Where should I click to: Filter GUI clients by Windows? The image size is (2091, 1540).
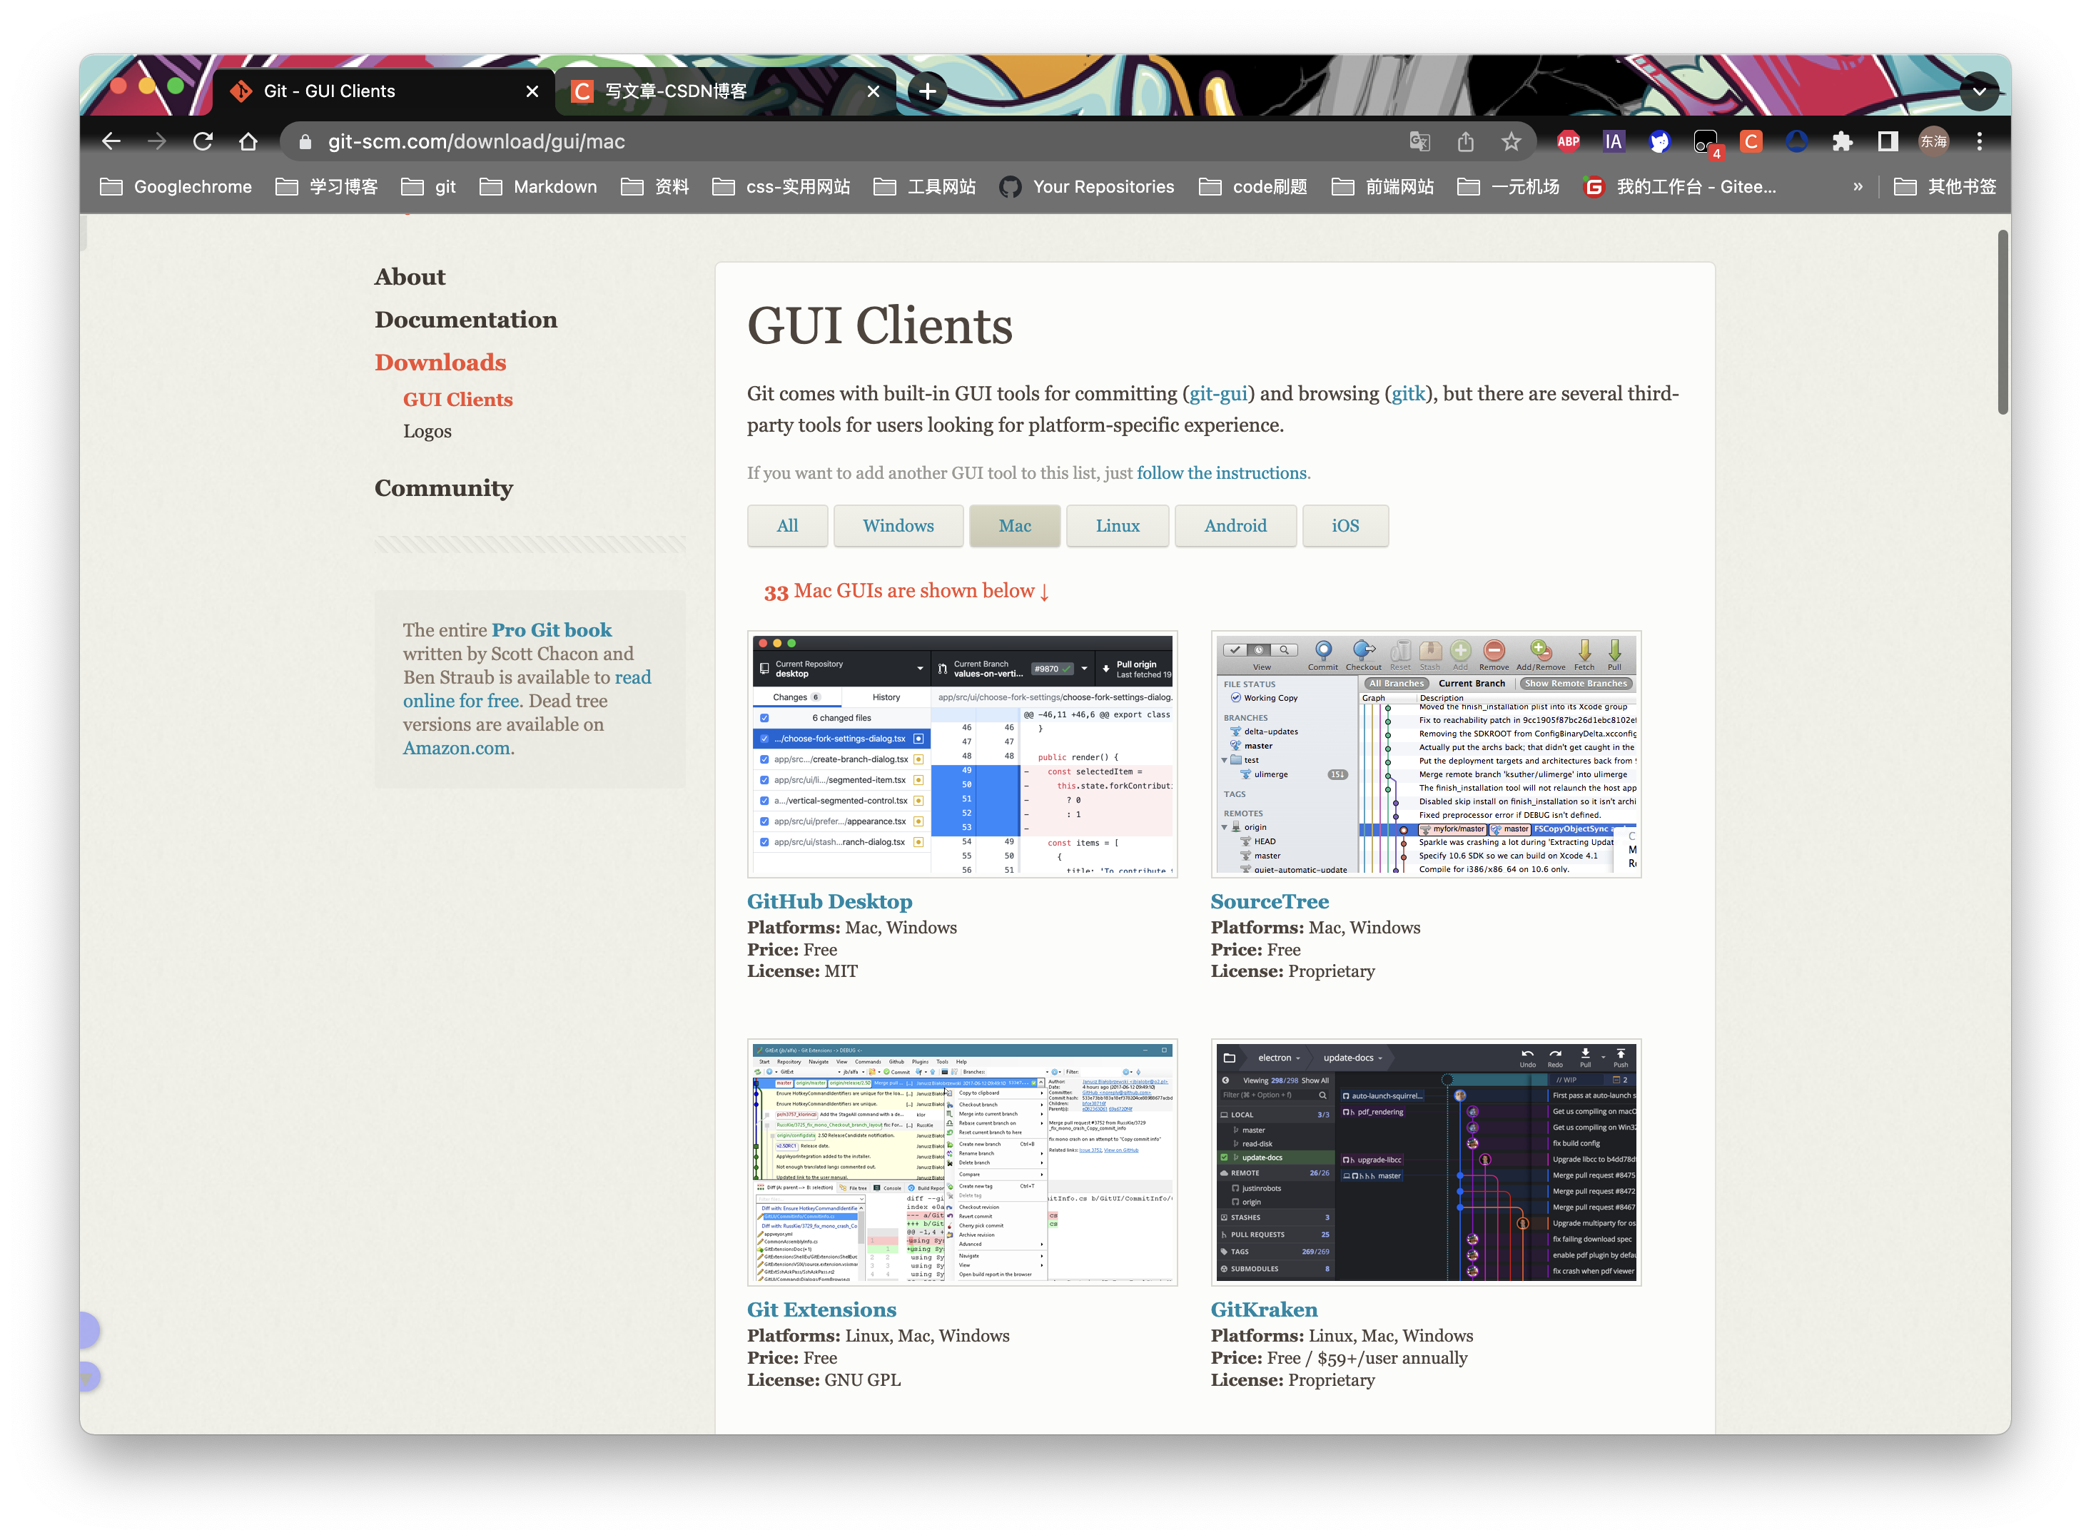pos(898,526)
